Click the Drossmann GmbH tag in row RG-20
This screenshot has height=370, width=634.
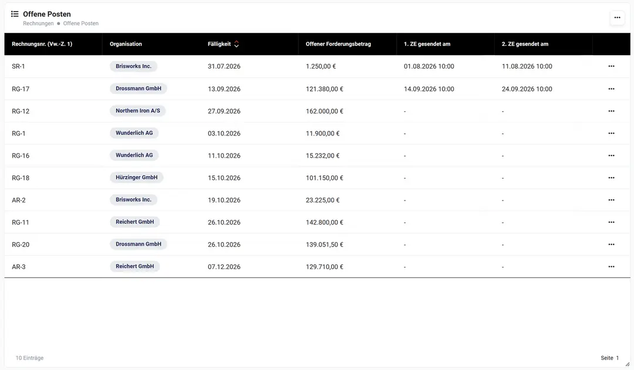[x=139, y=244]
